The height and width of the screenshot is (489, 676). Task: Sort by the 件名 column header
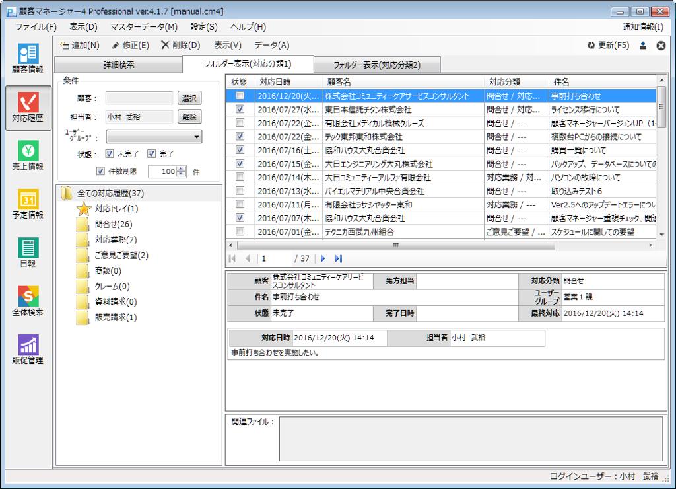602,82
